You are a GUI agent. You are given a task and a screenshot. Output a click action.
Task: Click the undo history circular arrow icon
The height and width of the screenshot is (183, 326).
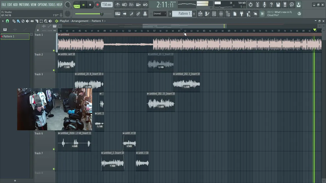click(251, 5)
